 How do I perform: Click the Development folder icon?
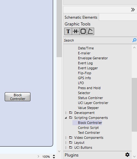click(71, 112)
